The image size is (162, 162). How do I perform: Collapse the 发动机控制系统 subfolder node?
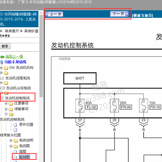(x=6, y=114)
